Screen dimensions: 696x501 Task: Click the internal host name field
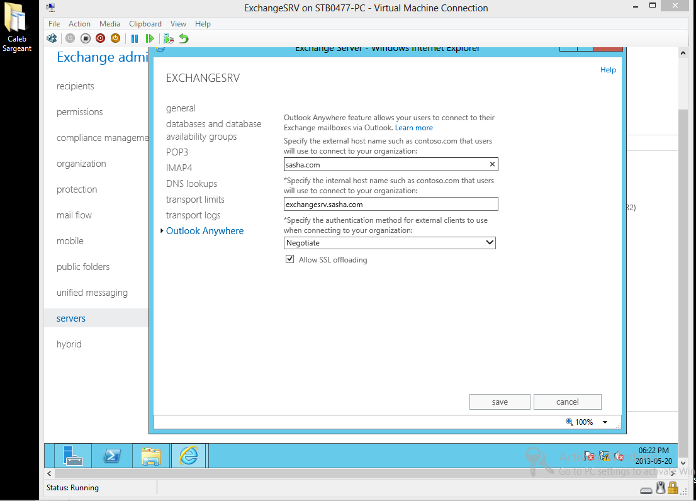[391, 204]
